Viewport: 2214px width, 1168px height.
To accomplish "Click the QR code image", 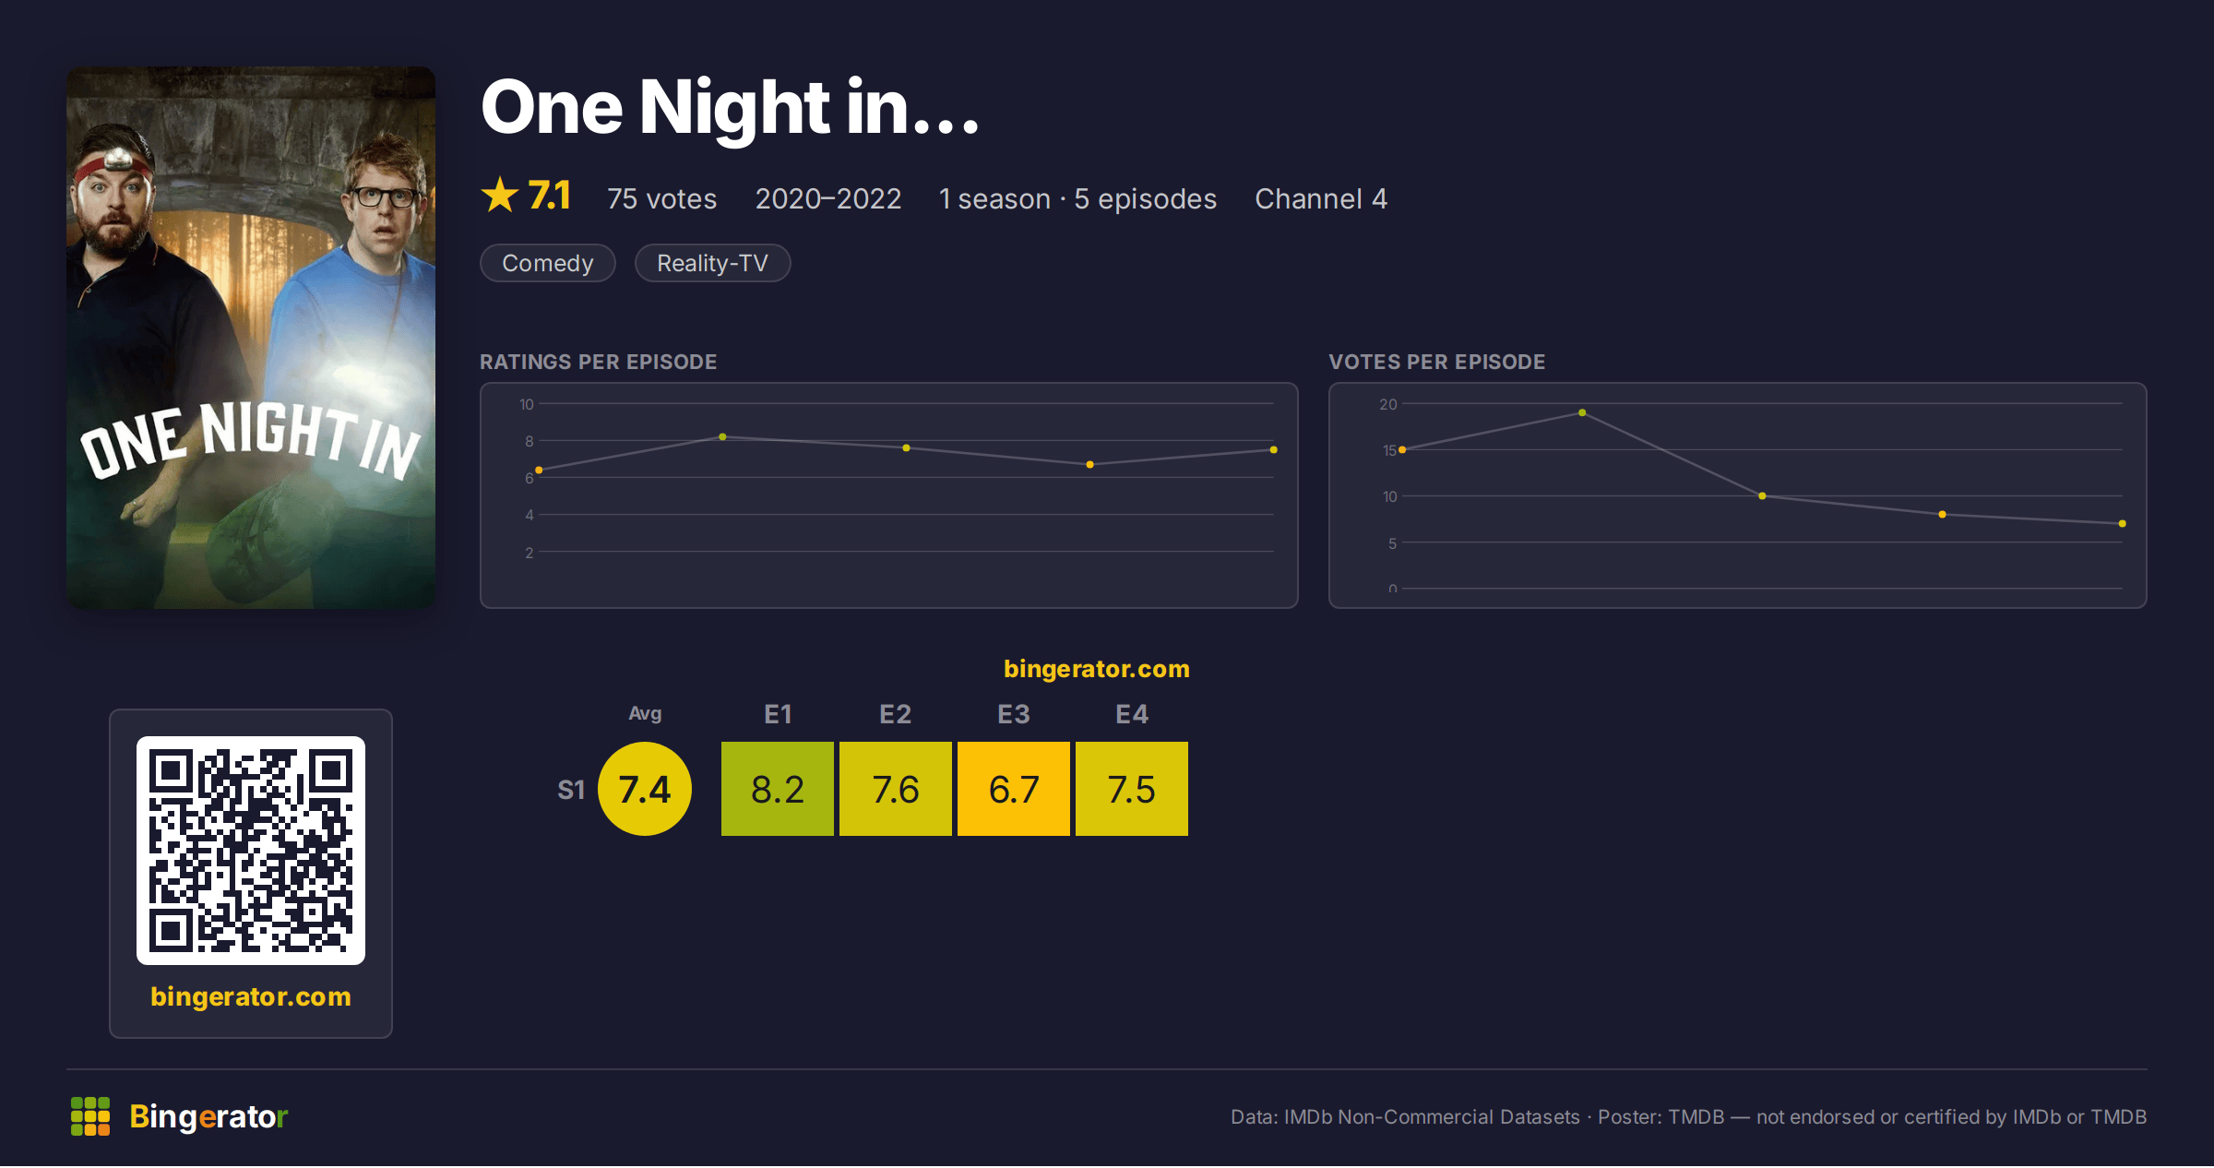I will click(x=251, y=851).
